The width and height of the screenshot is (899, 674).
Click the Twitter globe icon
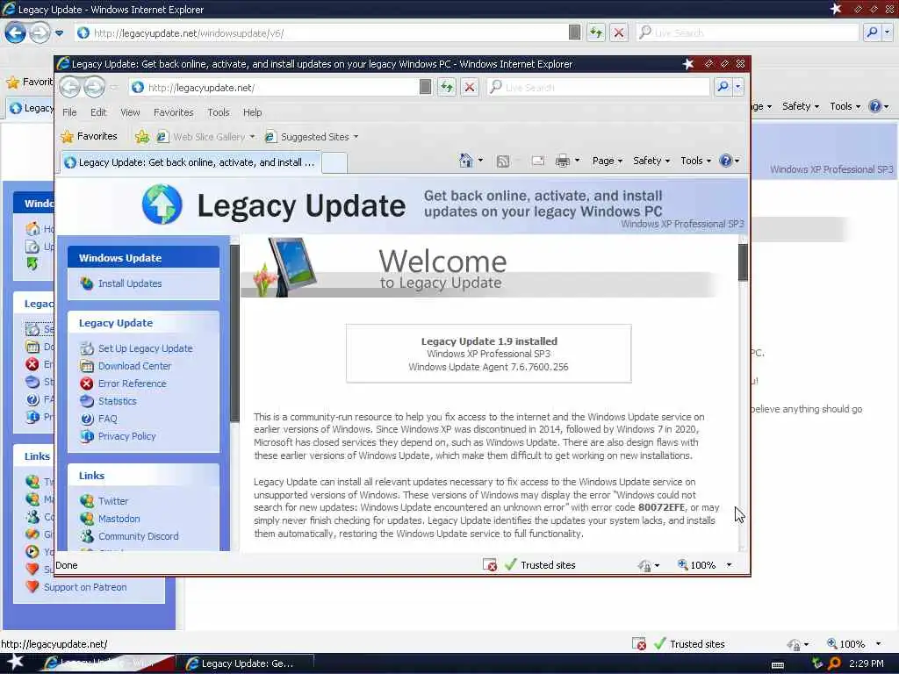87,501
